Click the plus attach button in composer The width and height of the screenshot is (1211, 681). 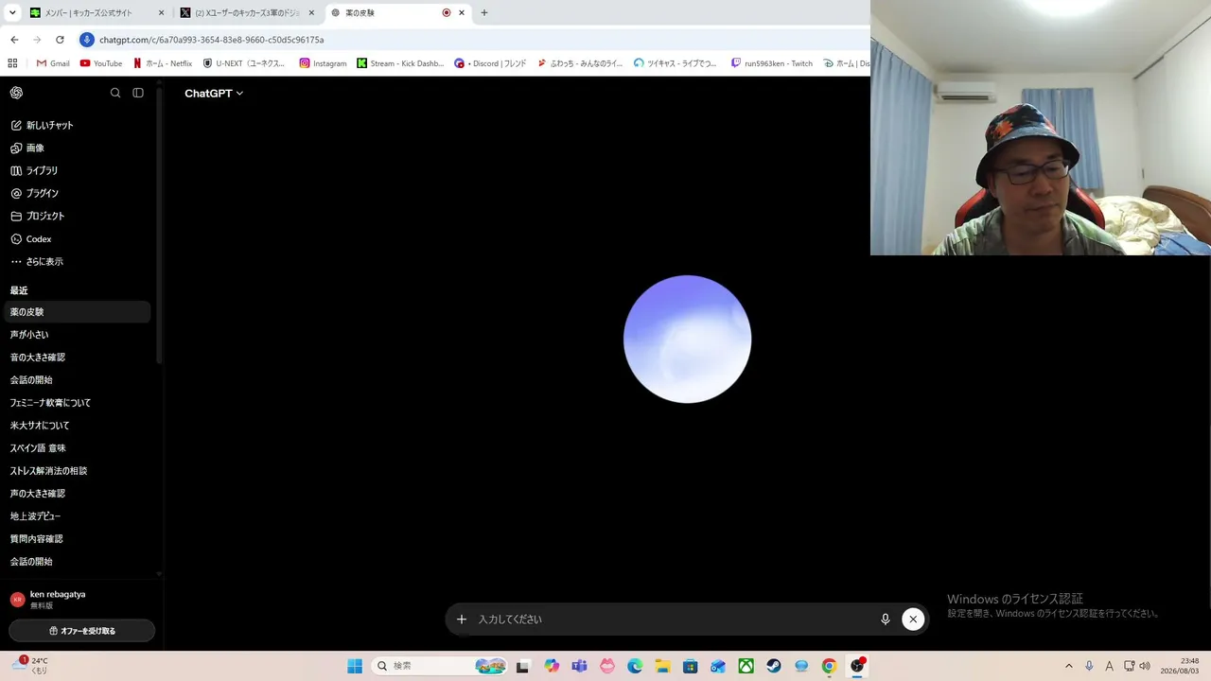462,620
